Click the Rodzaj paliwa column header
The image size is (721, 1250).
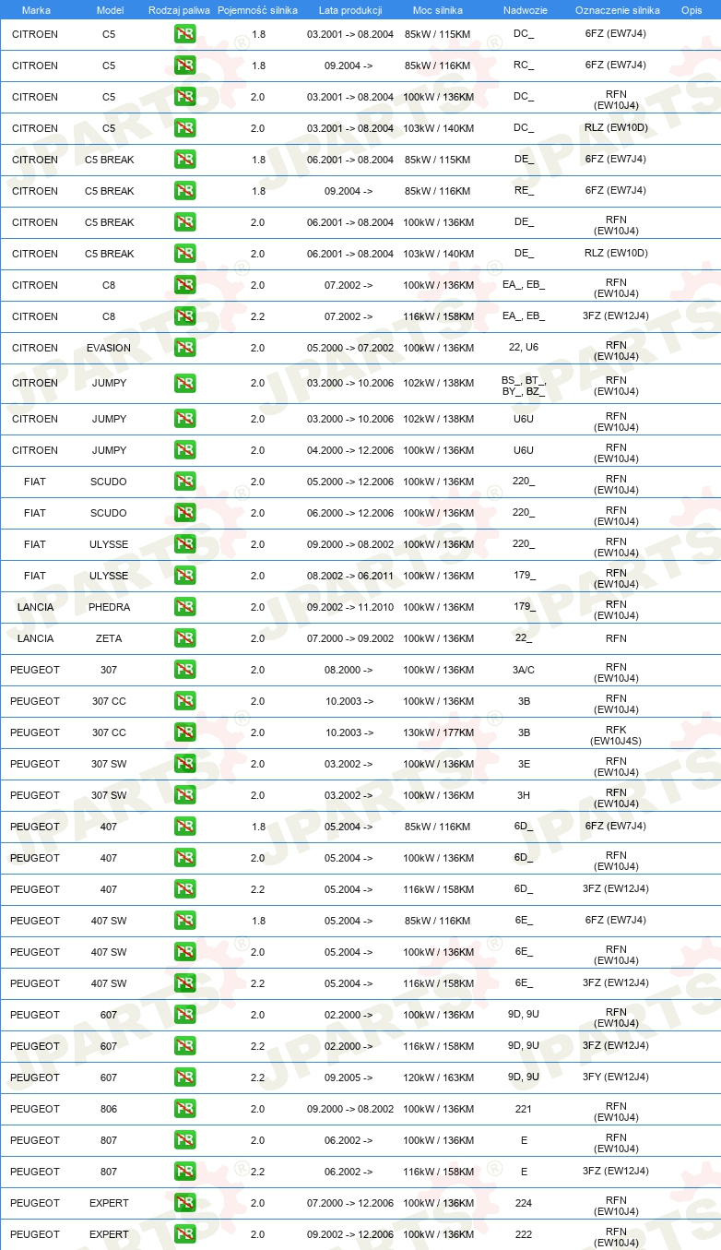point(180,10)
